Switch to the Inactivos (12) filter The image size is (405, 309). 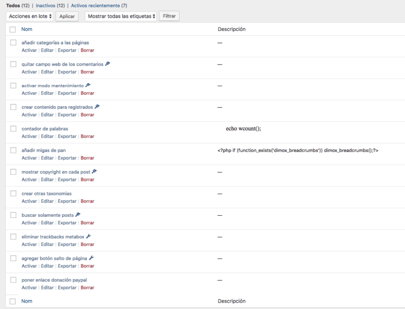[x=51, y=6]
